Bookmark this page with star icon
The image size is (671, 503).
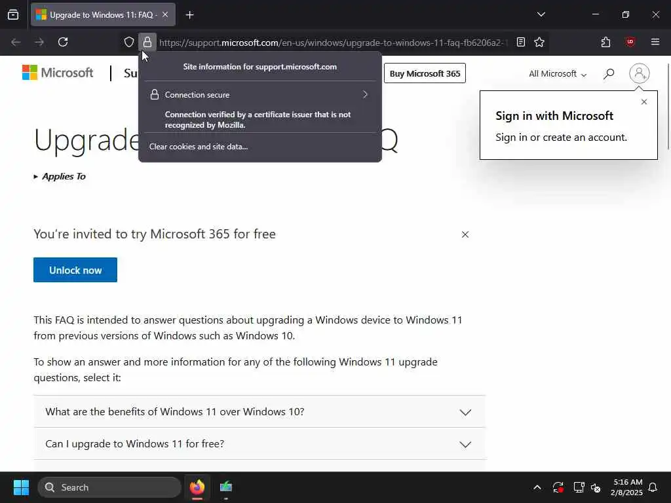click(x=539, y=42)
